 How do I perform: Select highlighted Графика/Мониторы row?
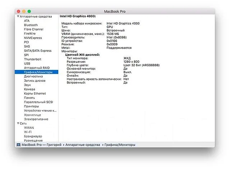[37, 72]
